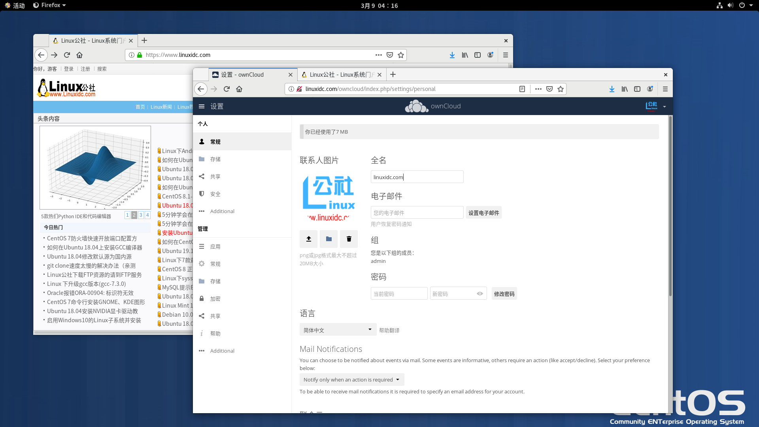Open system volume indicator
The image size is (759, 427).
(x=731, y=5)
